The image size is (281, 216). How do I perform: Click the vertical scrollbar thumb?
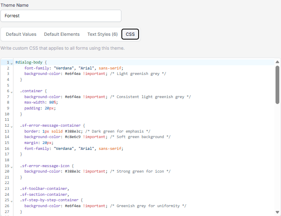tap(277, 85)
